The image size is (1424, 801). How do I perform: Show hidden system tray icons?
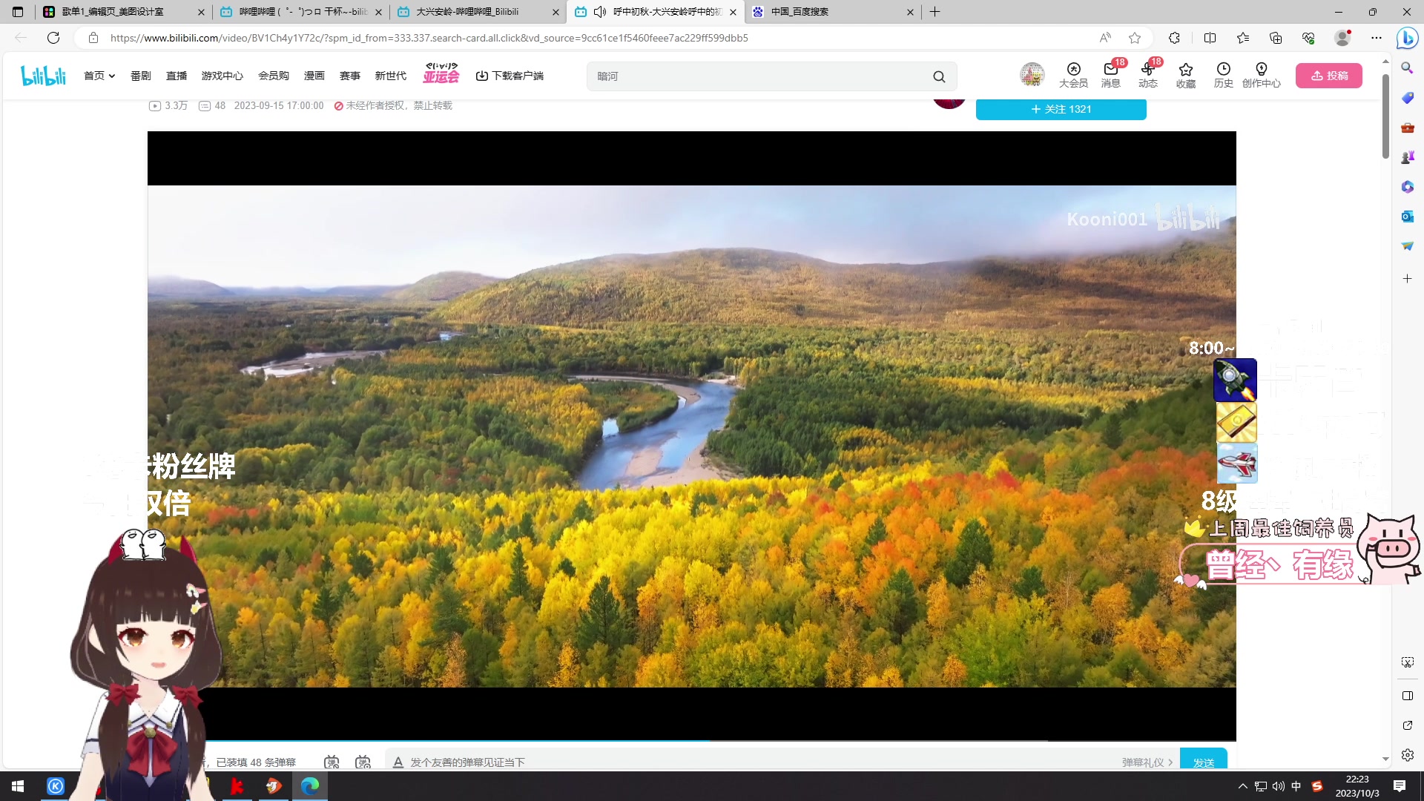(1243, 786)
